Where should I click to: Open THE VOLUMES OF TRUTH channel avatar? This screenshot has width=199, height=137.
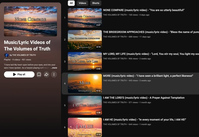point(6,55)
